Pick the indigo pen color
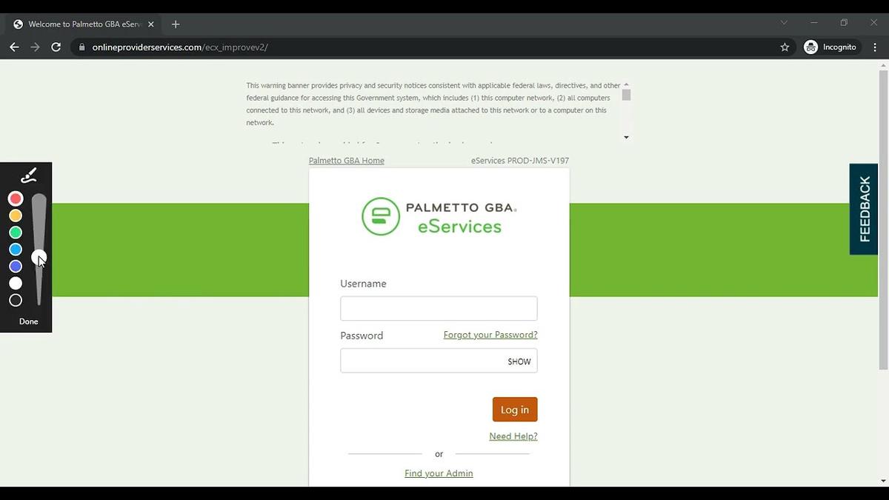Image resolution: width=889 pixels, height=500 pixels. pos(16,267)
